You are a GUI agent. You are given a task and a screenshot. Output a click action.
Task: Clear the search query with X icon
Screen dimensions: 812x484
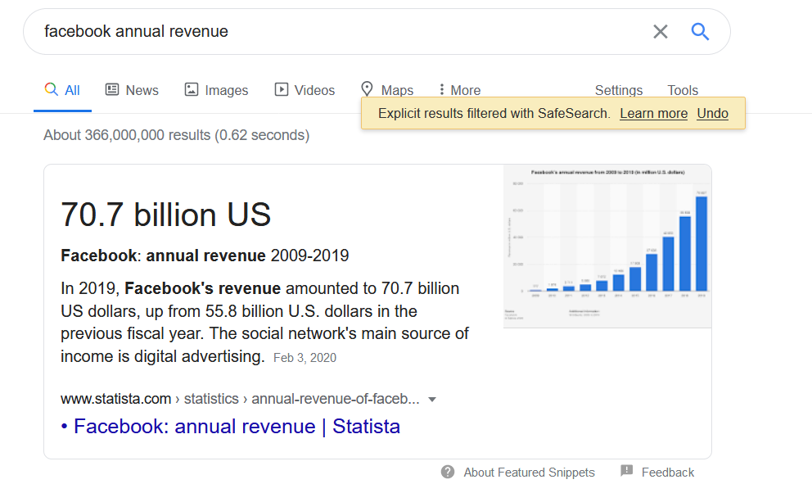pos(661,32)
